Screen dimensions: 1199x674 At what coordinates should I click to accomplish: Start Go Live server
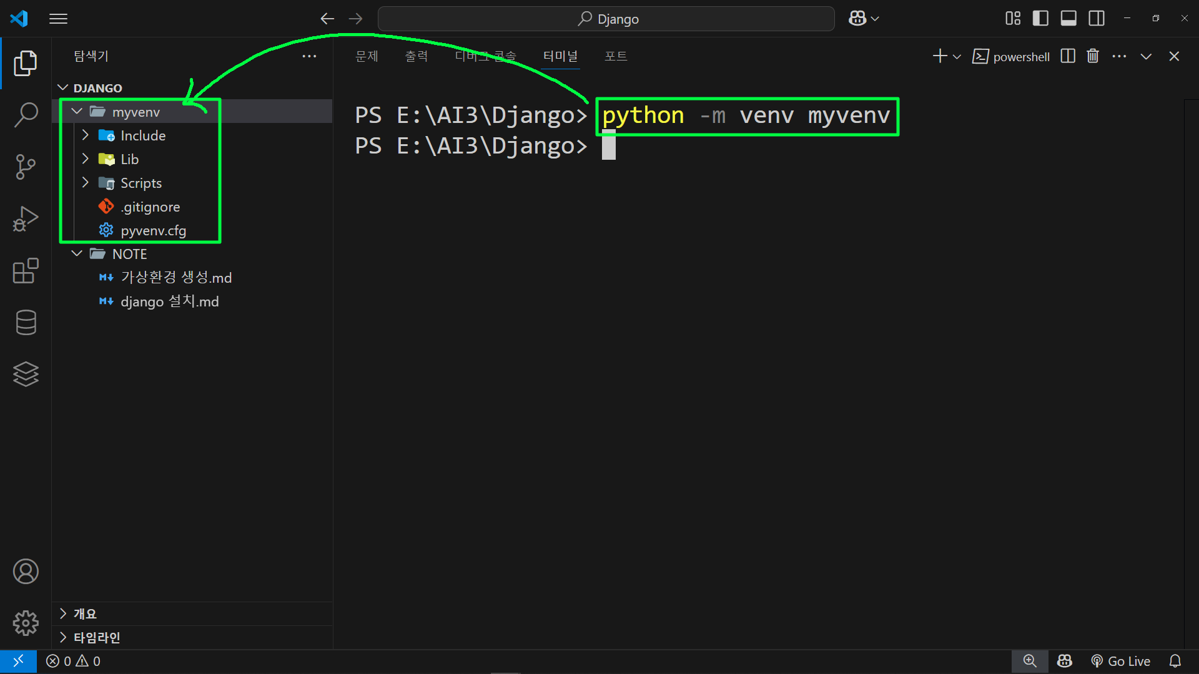pos(1121,661)
